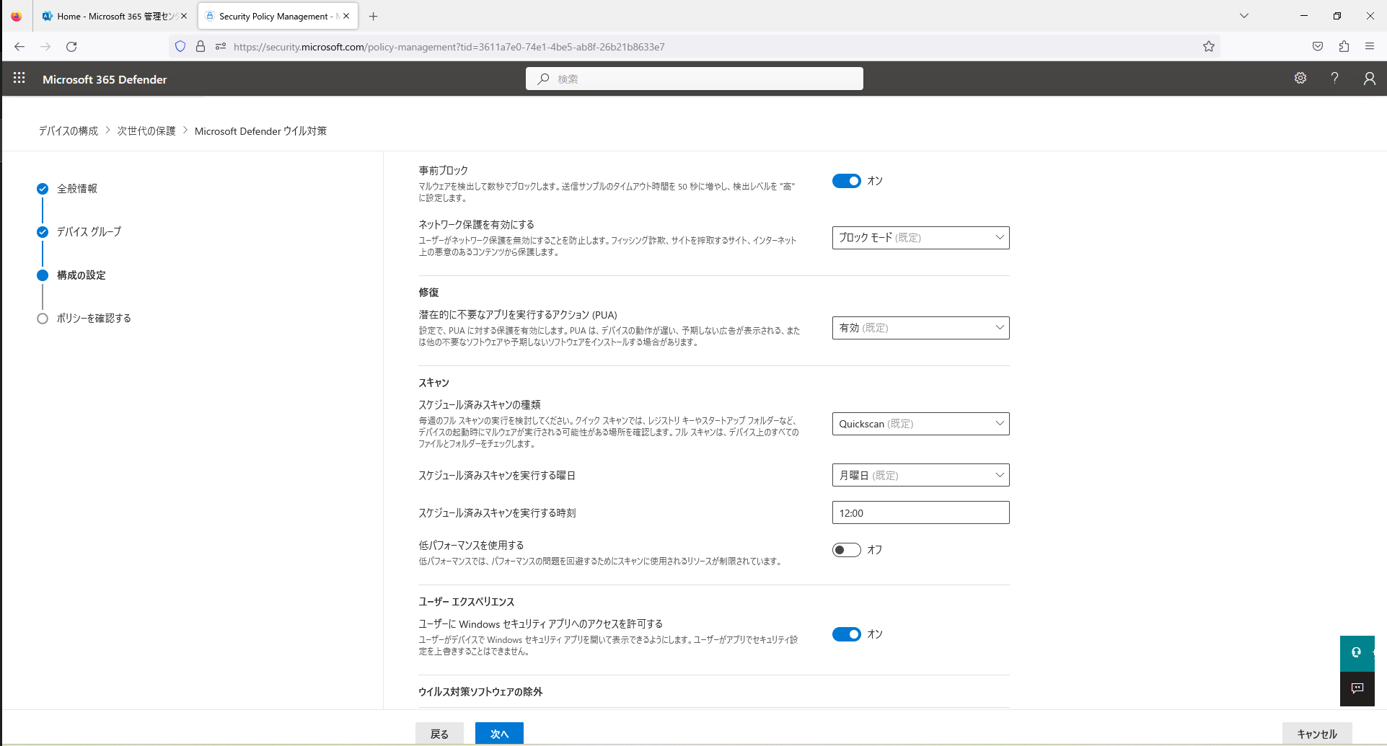Open the ブロック モード network protection dropdown
Screen dimensions: 1387x746
[x=921, y=238]
